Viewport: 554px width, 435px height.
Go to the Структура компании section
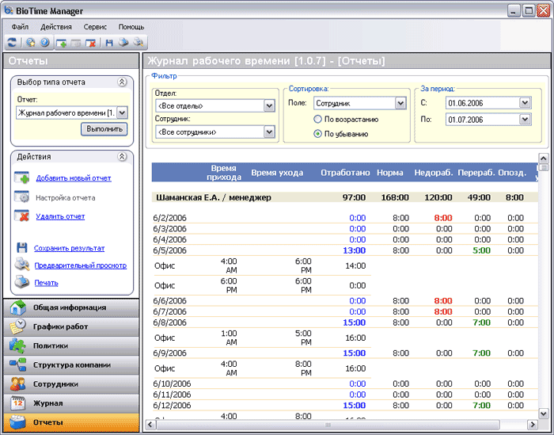point(70,364)
